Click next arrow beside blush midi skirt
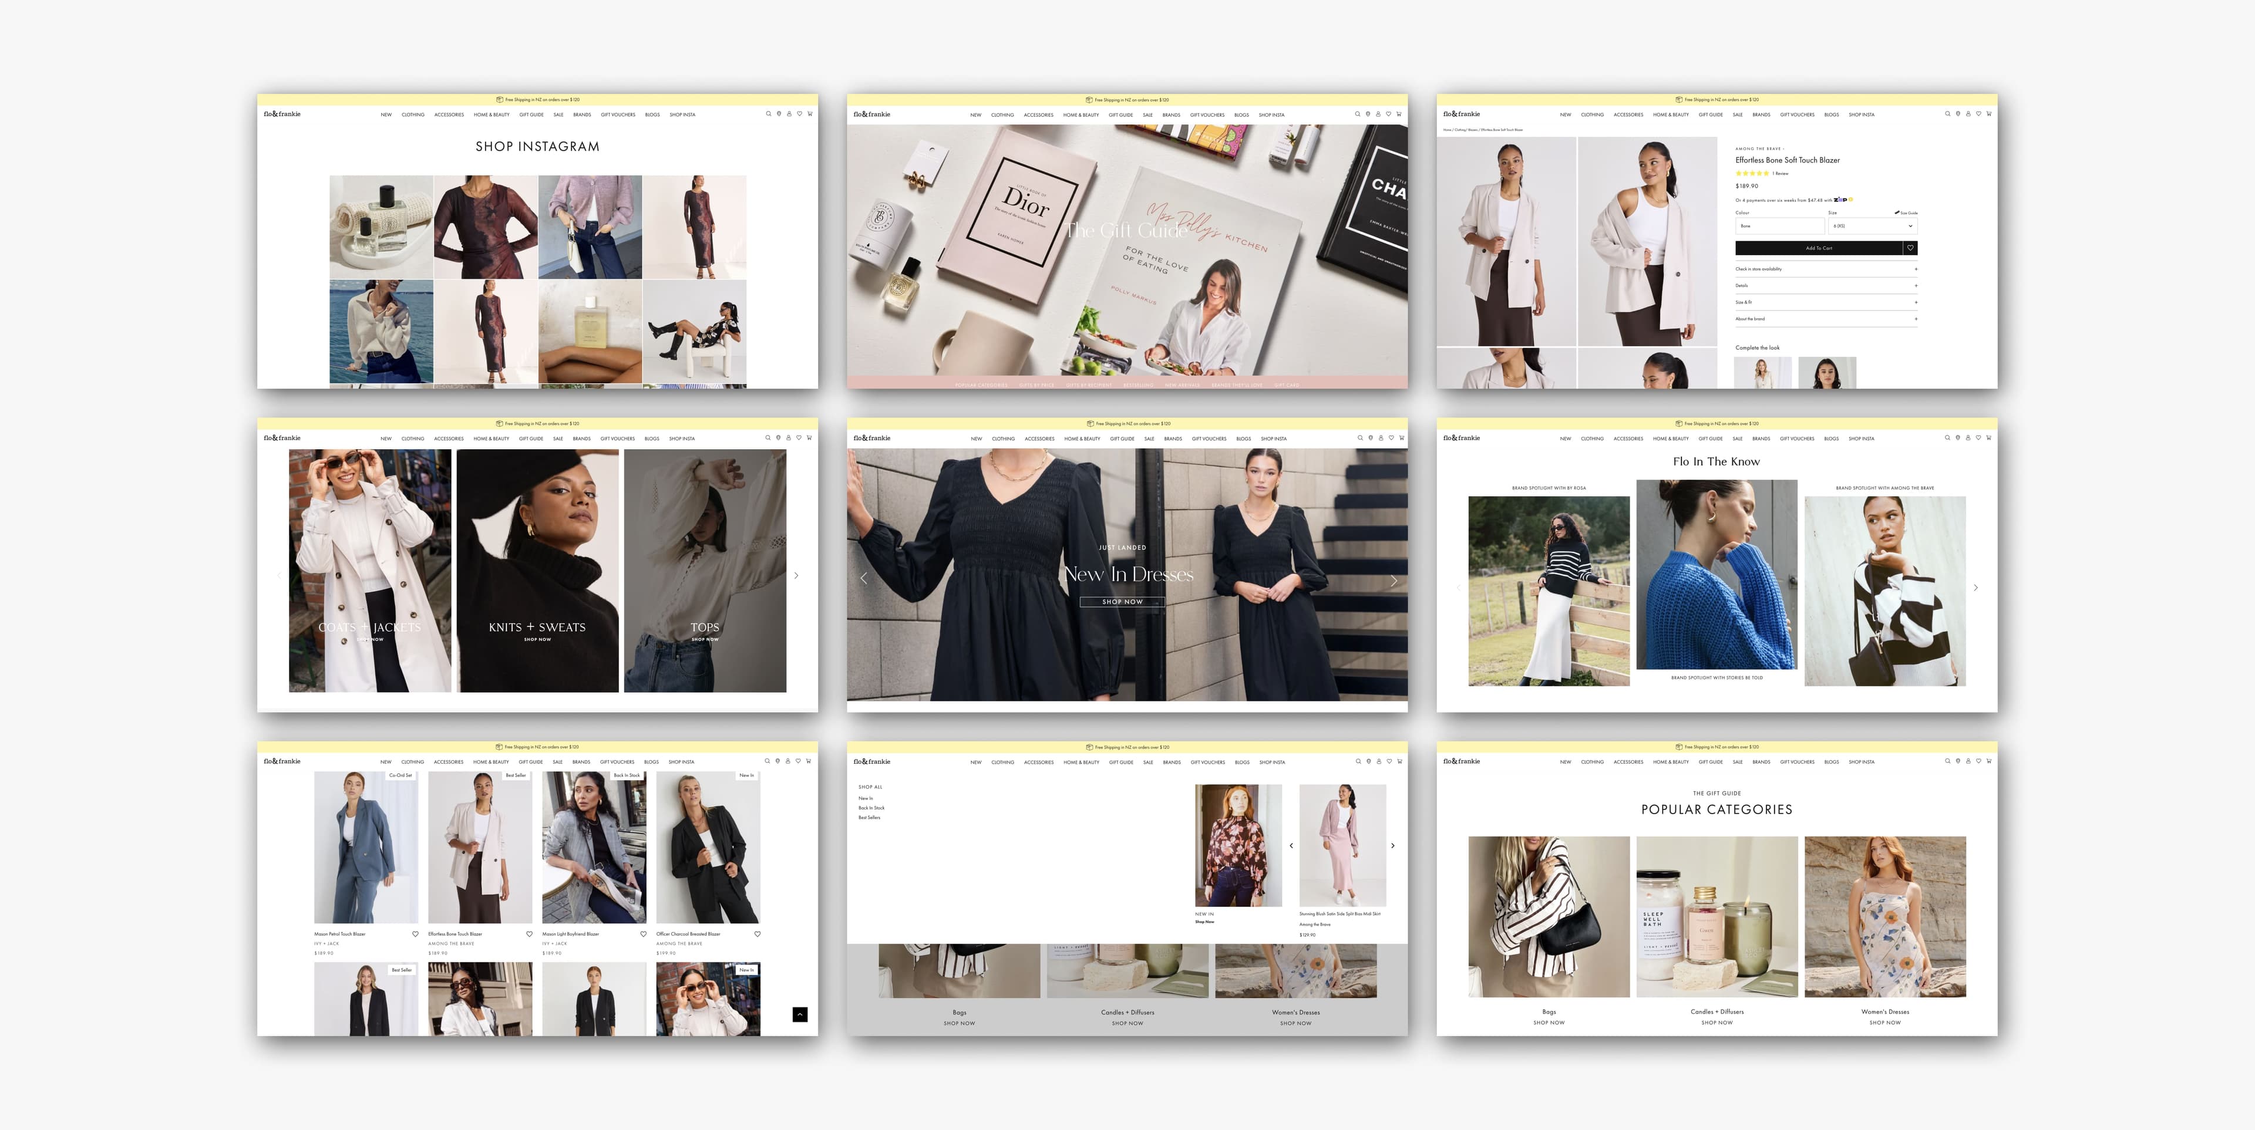Screen dimensions: 2255x1130 click(x=1393, y=845)
